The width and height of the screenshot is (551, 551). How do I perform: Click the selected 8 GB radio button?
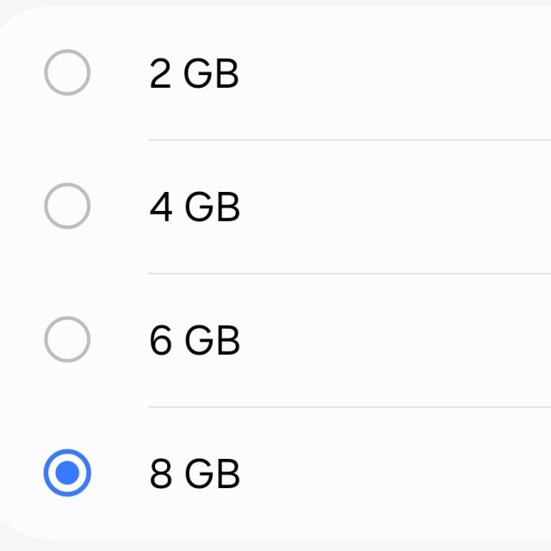[x=67, y=473]
